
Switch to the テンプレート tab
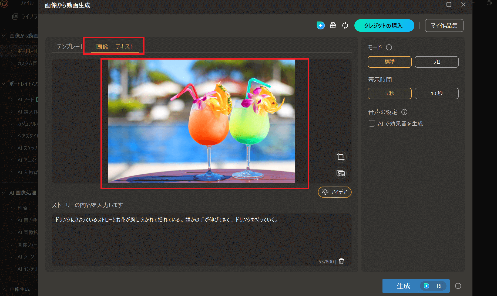(x=70, y=46)
